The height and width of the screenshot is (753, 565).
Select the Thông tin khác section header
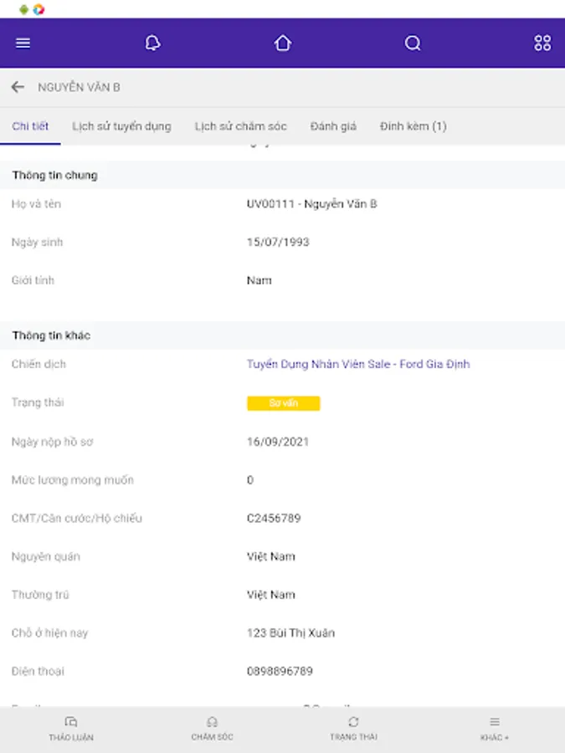point(51,336)
